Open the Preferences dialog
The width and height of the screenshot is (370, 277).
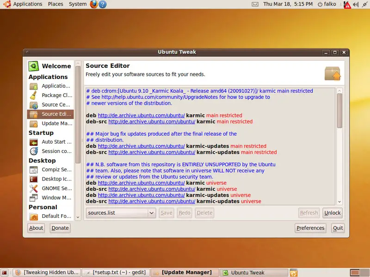tap(310, 228)
